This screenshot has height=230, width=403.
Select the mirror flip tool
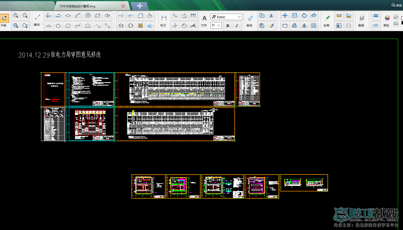click(x=304, y=26)
